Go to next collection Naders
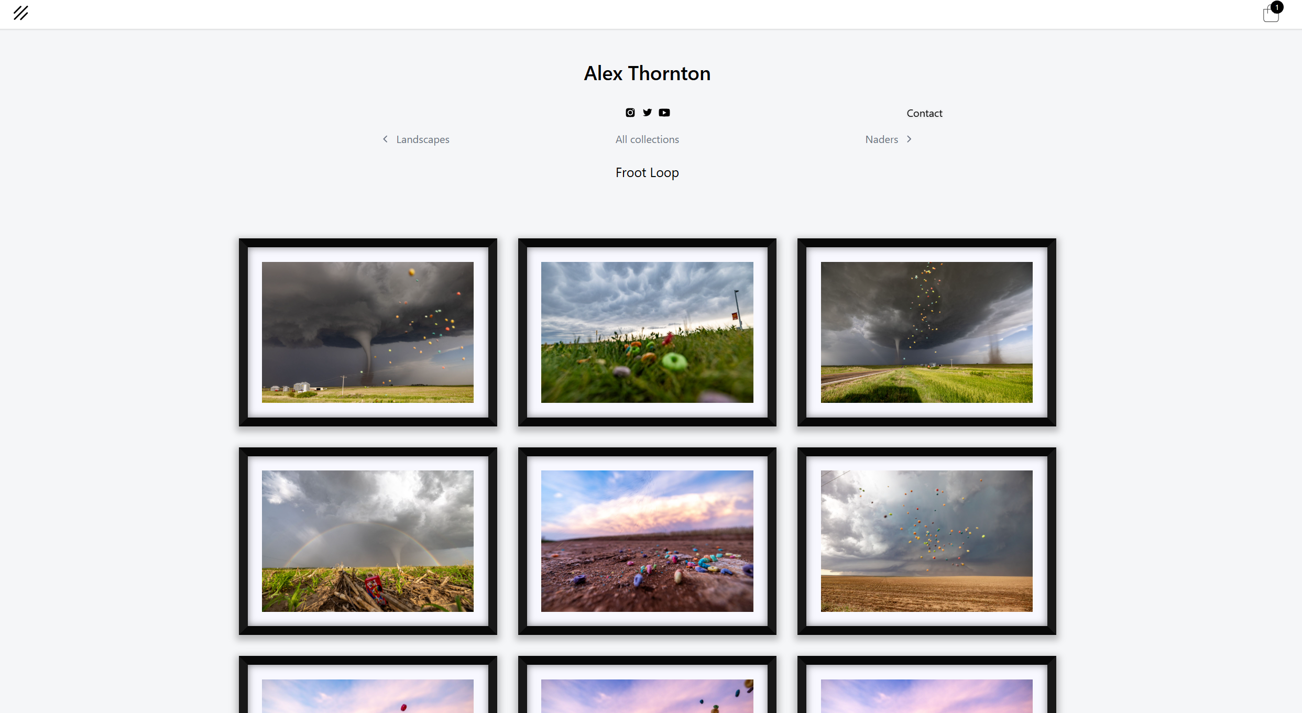The image size is (1302, 713). pyautogui.click(x=881, y=139)
